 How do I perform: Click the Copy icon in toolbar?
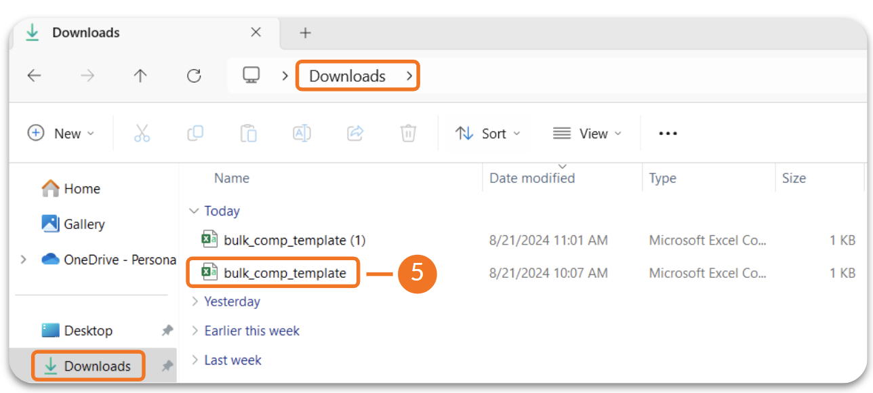point(195,133)
